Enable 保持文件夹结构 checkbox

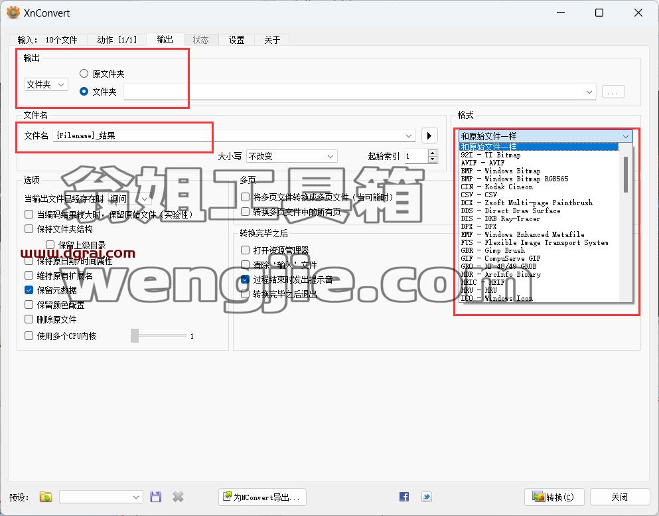coord(29,228)
